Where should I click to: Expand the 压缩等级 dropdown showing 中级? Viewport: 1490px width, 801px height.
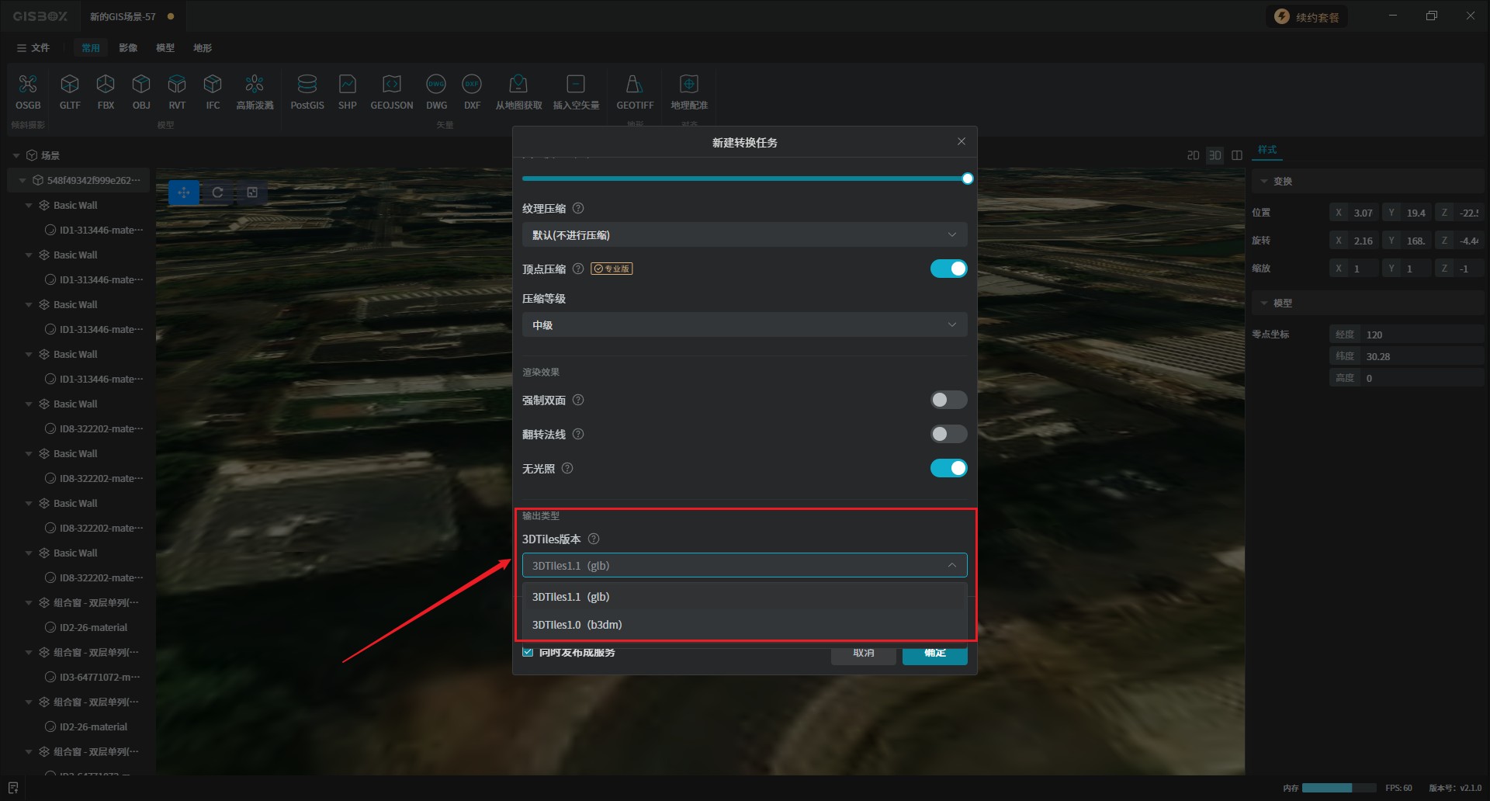click(x=743, y=324)
